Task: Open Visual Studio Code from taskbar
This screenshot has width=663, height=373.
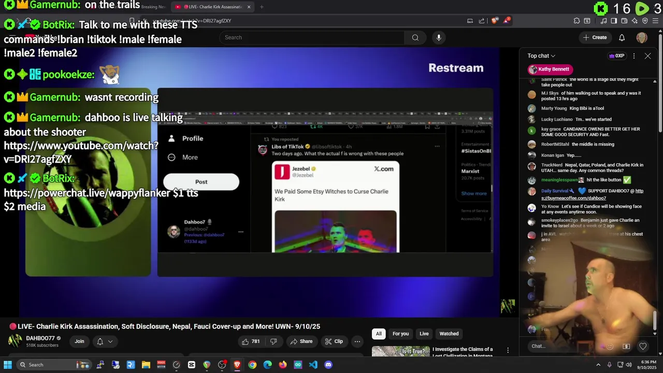Action: 313,365
